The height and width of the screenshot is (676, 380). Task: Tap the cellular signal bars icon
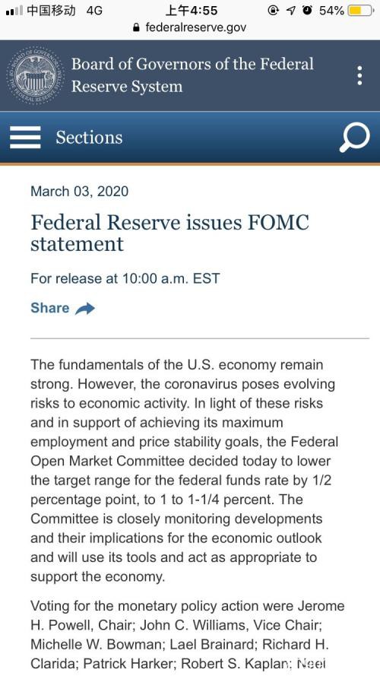pos(14,10)
